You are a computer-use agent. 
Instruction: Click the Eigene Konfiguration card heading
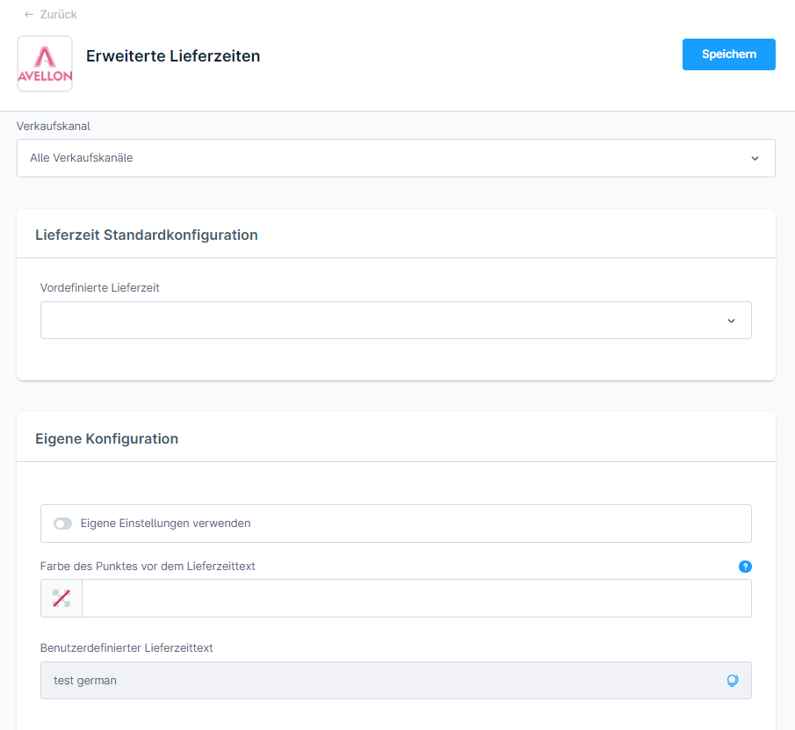[x=106, y=438]
